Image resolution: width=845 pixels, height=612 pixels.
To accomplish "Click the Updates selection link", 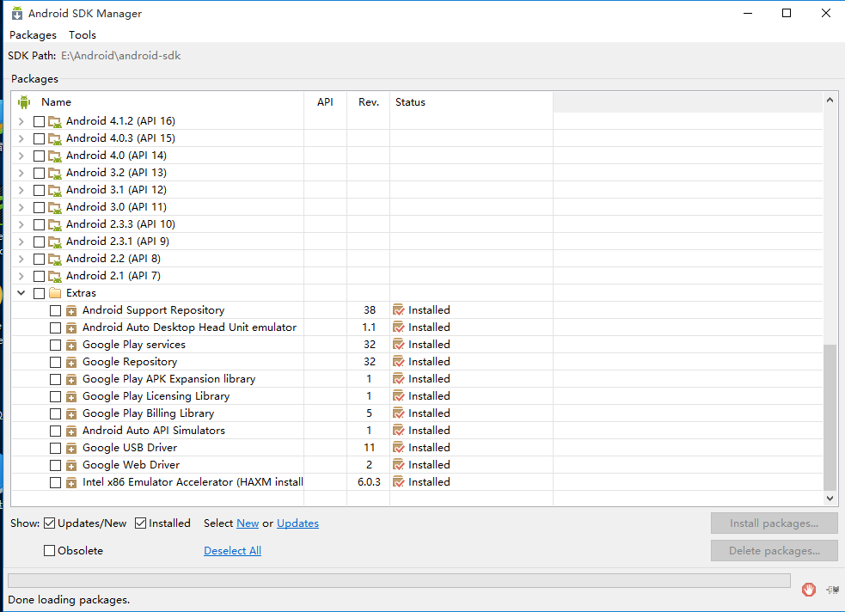I will 297,523.
